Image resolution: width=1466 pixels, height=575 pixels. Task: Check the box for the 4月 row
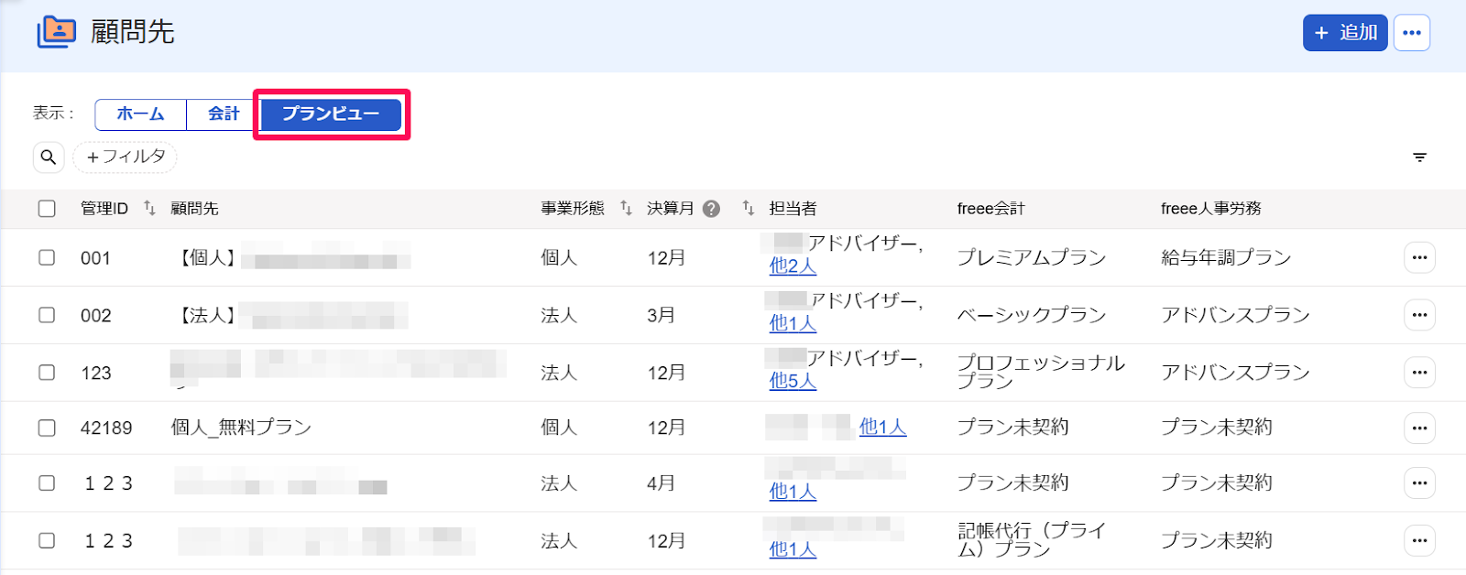click(47, 483)
